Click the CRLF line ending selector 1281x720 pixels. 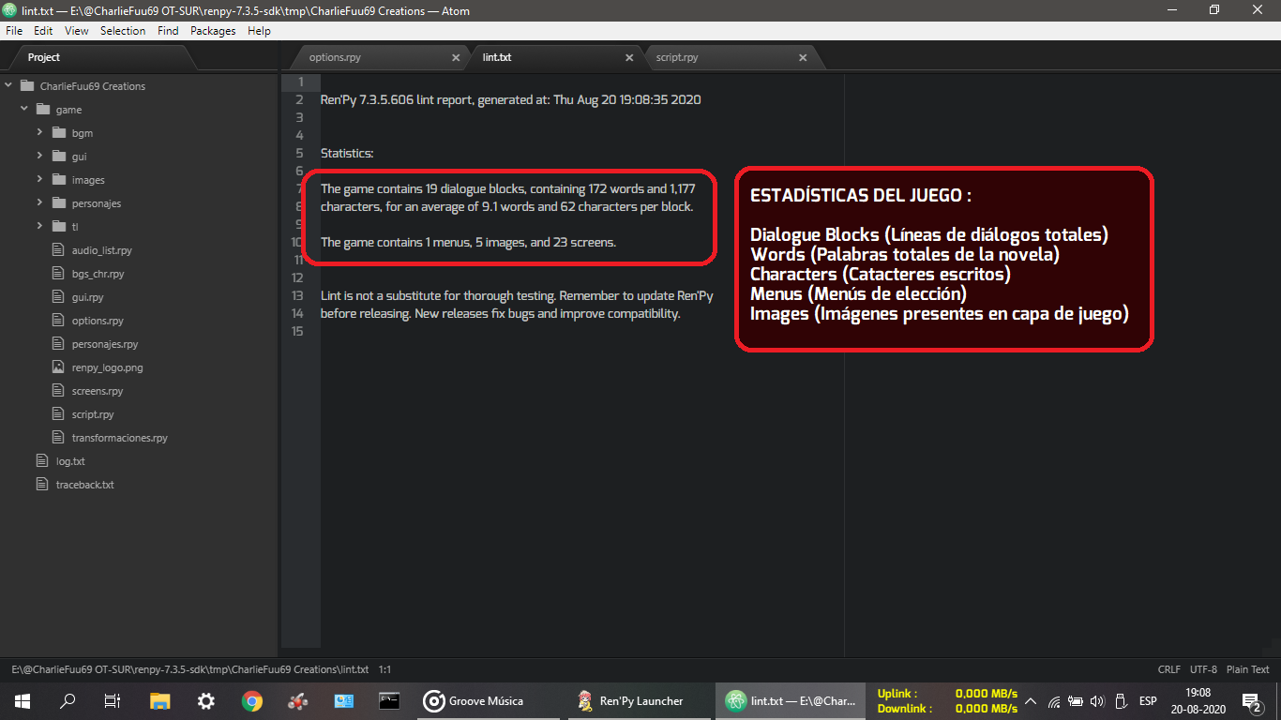click(x=1168, y=669)
